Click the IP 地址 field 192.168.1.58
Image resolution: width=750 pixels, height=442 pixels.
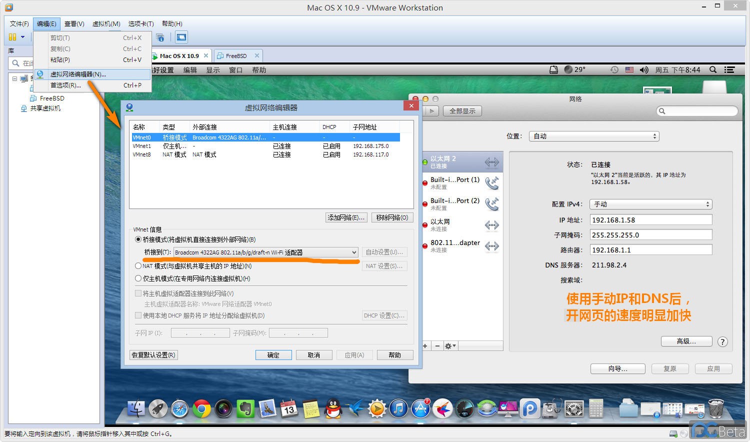650,220
